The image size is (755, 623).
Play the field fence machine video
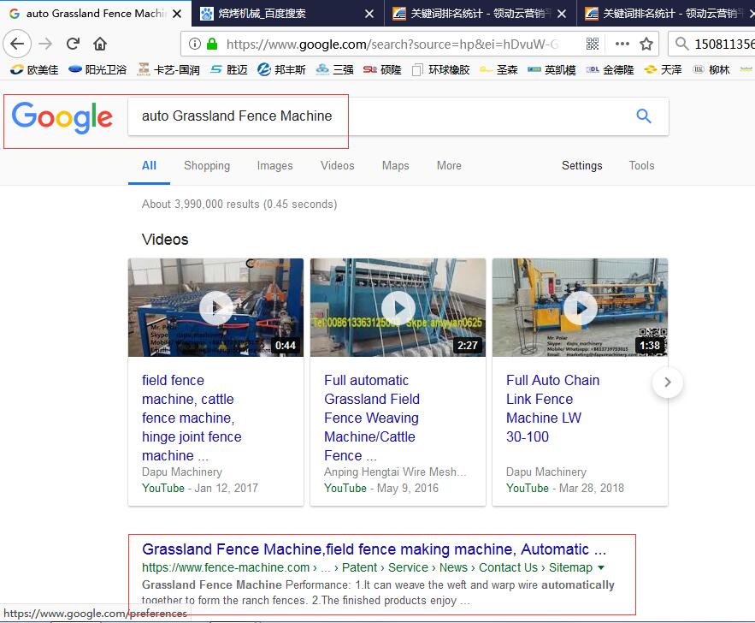pyautogui.click(x=215, y=307)
